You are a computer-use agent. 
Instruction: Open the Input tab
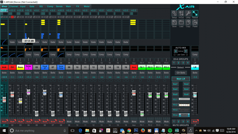23,7
